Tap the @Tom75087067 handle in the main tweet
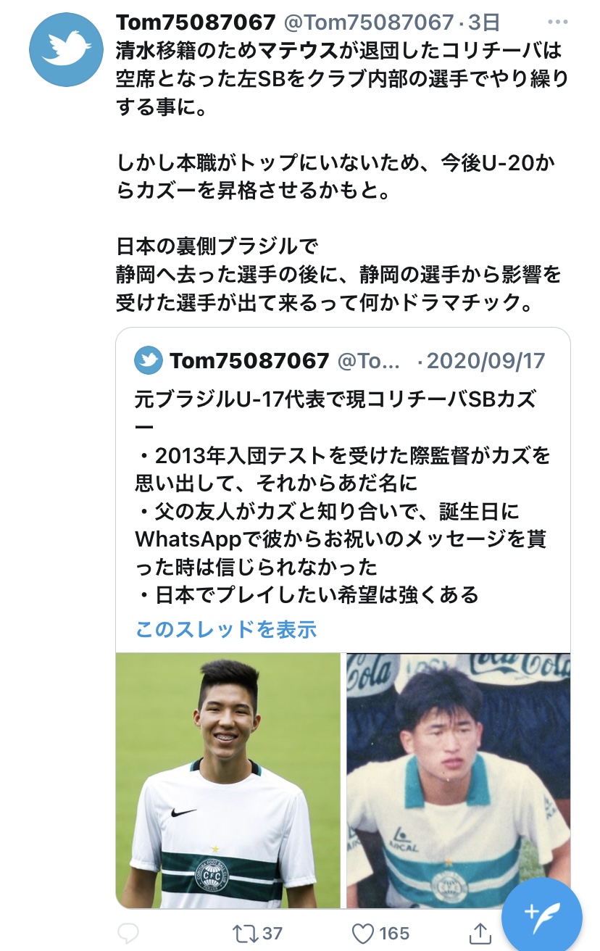 [x=368, y=22]
